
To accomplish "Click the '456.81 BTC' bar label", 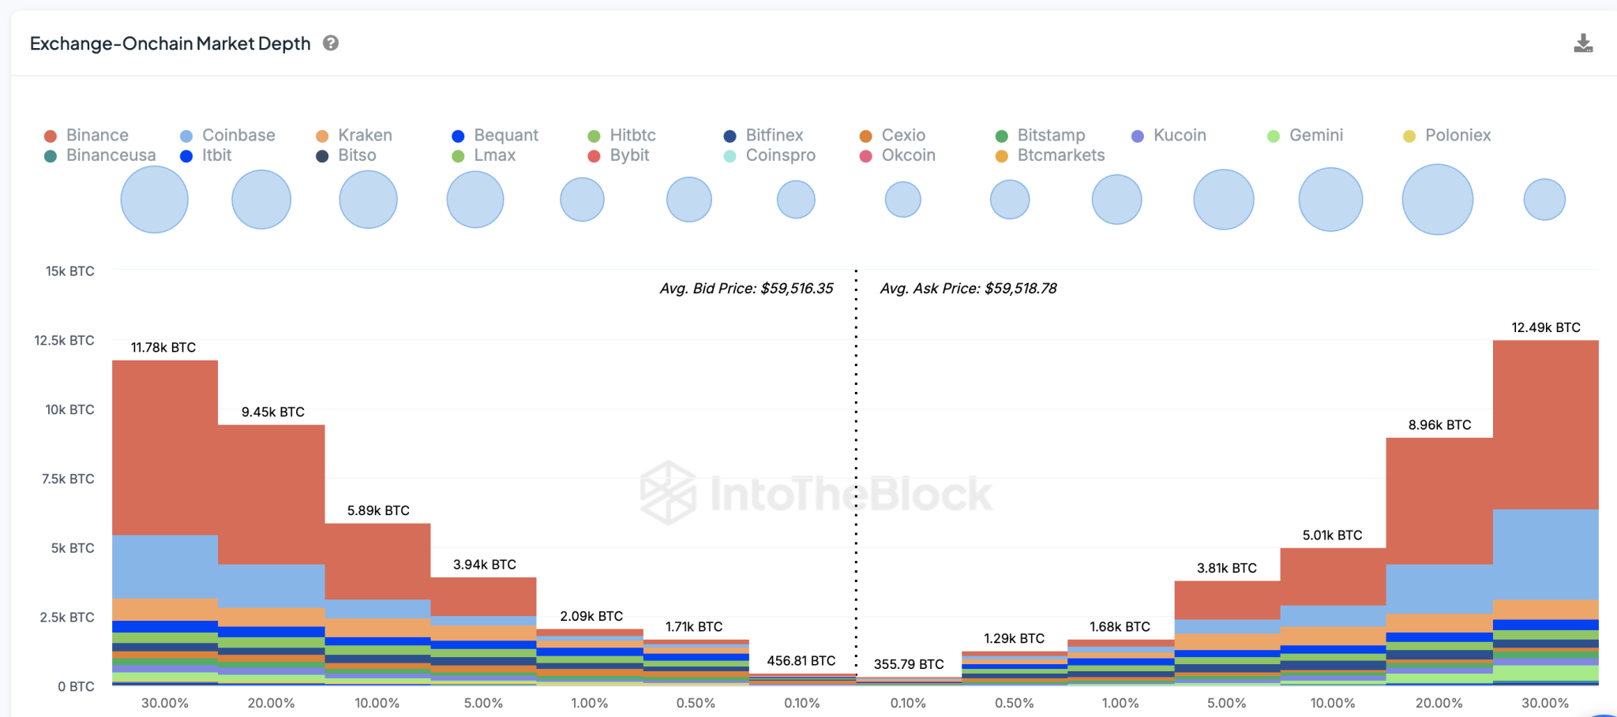I will tap(801, 661).
